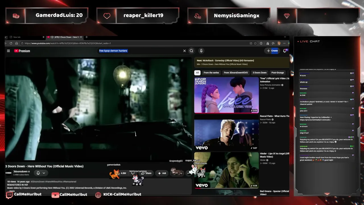Select the 'From the series' filter chip

[x=211, y=73]
